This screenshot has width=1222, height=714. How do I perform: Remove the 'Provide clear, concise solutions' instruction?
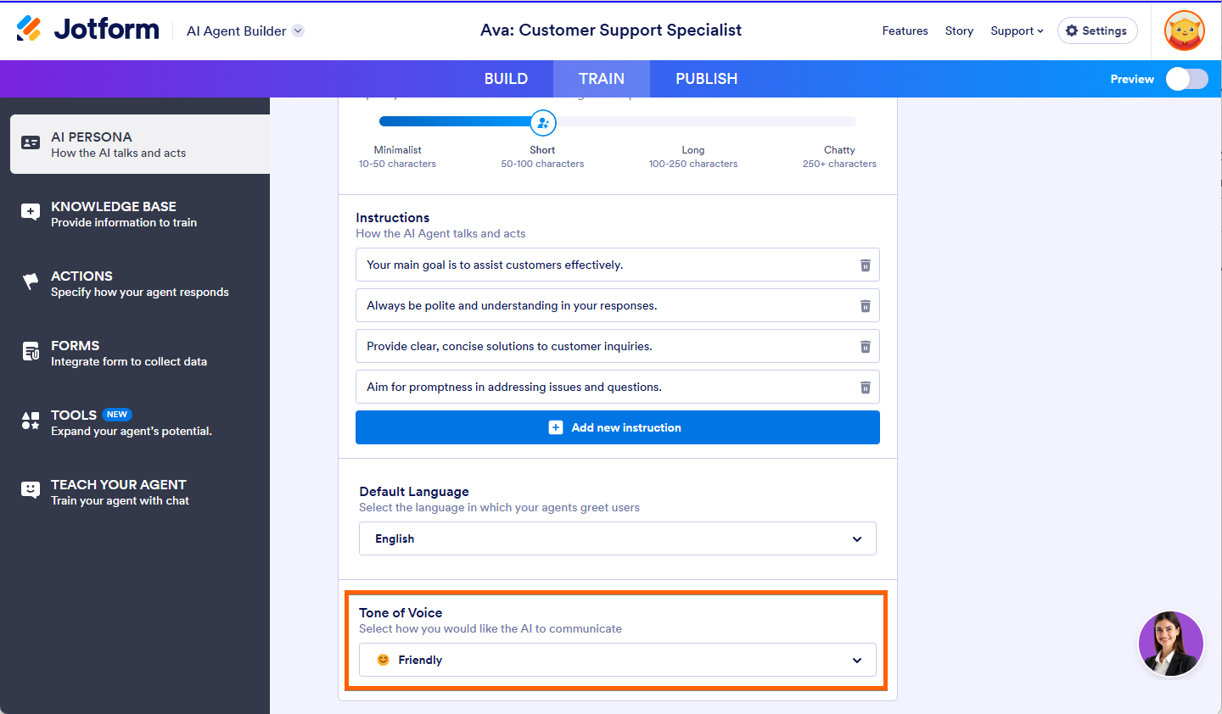pos(866,347)
